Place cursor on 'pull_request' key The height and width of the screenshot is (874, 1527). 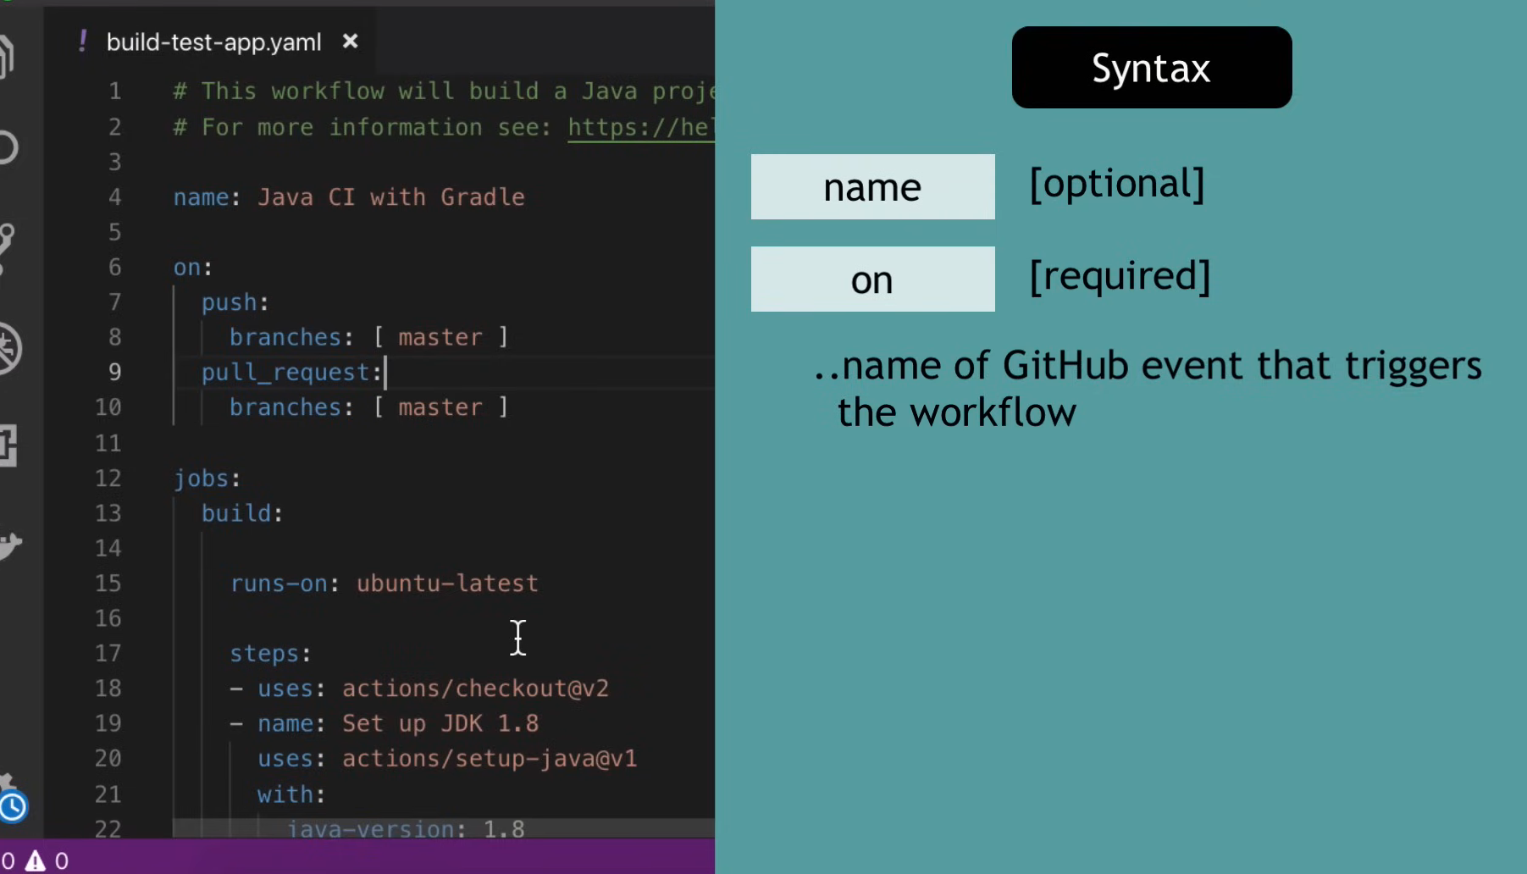click(285, 373)
